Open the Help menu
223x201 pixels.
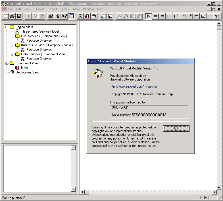100,9
